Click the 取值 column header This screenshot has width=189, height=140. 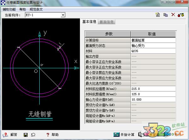tap(153, 34)
